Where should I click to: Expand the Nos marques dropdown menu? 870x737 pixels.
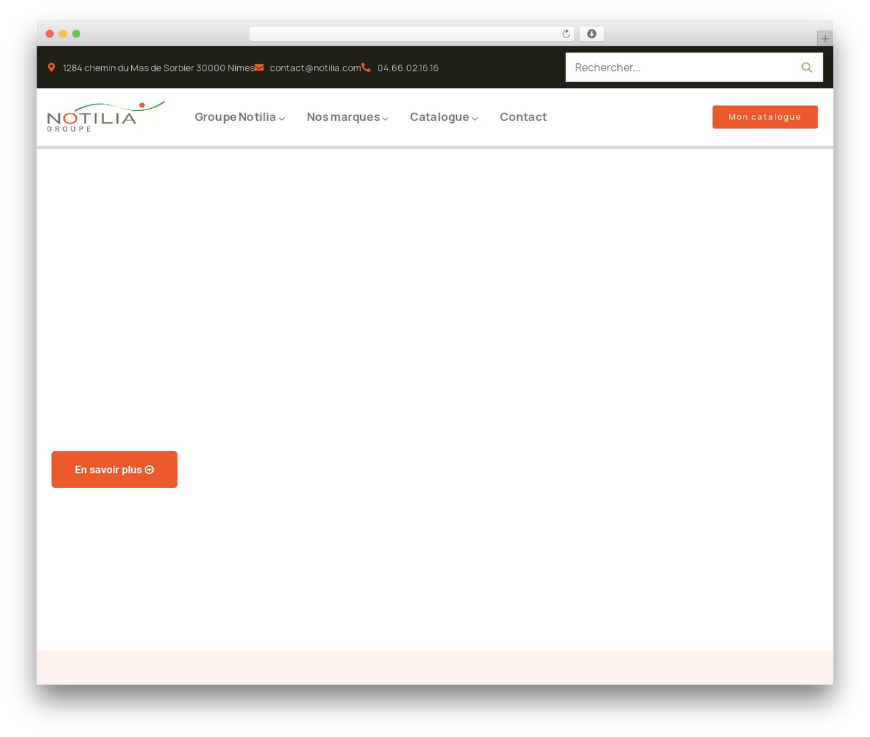click(347, 117)
